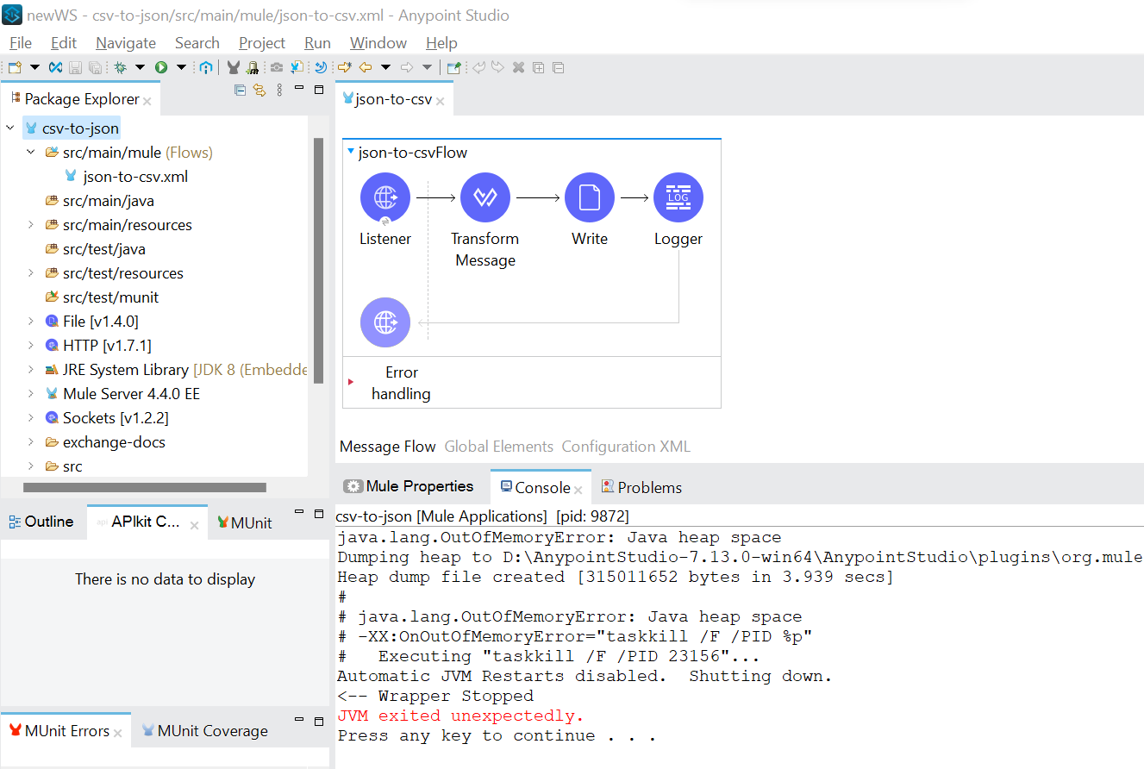This screenshot has height=769, width=1144.
Task: Click the Collapse All toolbar icon
Action: [558, 67]
